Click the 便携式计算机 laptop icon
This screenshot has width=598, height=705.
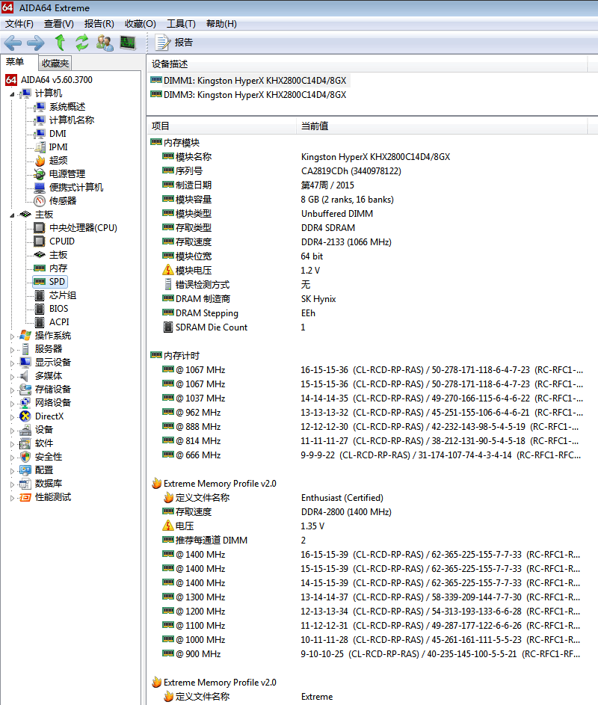click(x=40, y=188)
